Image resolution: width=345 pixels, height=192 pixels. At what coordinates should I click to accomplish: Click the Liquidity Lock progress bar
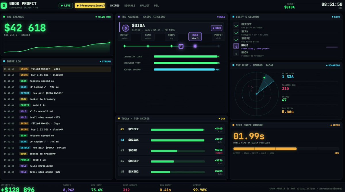[186, 57]
